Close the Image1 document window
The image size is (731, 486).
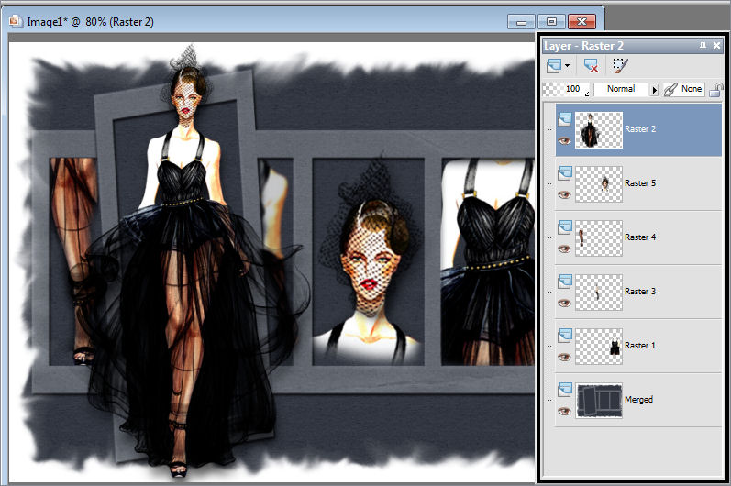click(581, 21)
